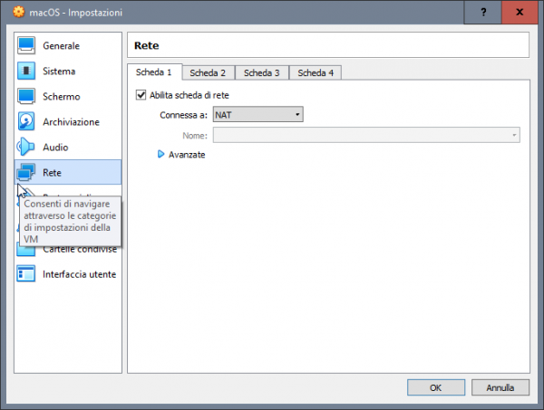Toggle the Abilita scheda di rete checkbox
Image resolution: width=544 pixels, height=410 pixels.
pyautogui.click(x=141, y=95)
